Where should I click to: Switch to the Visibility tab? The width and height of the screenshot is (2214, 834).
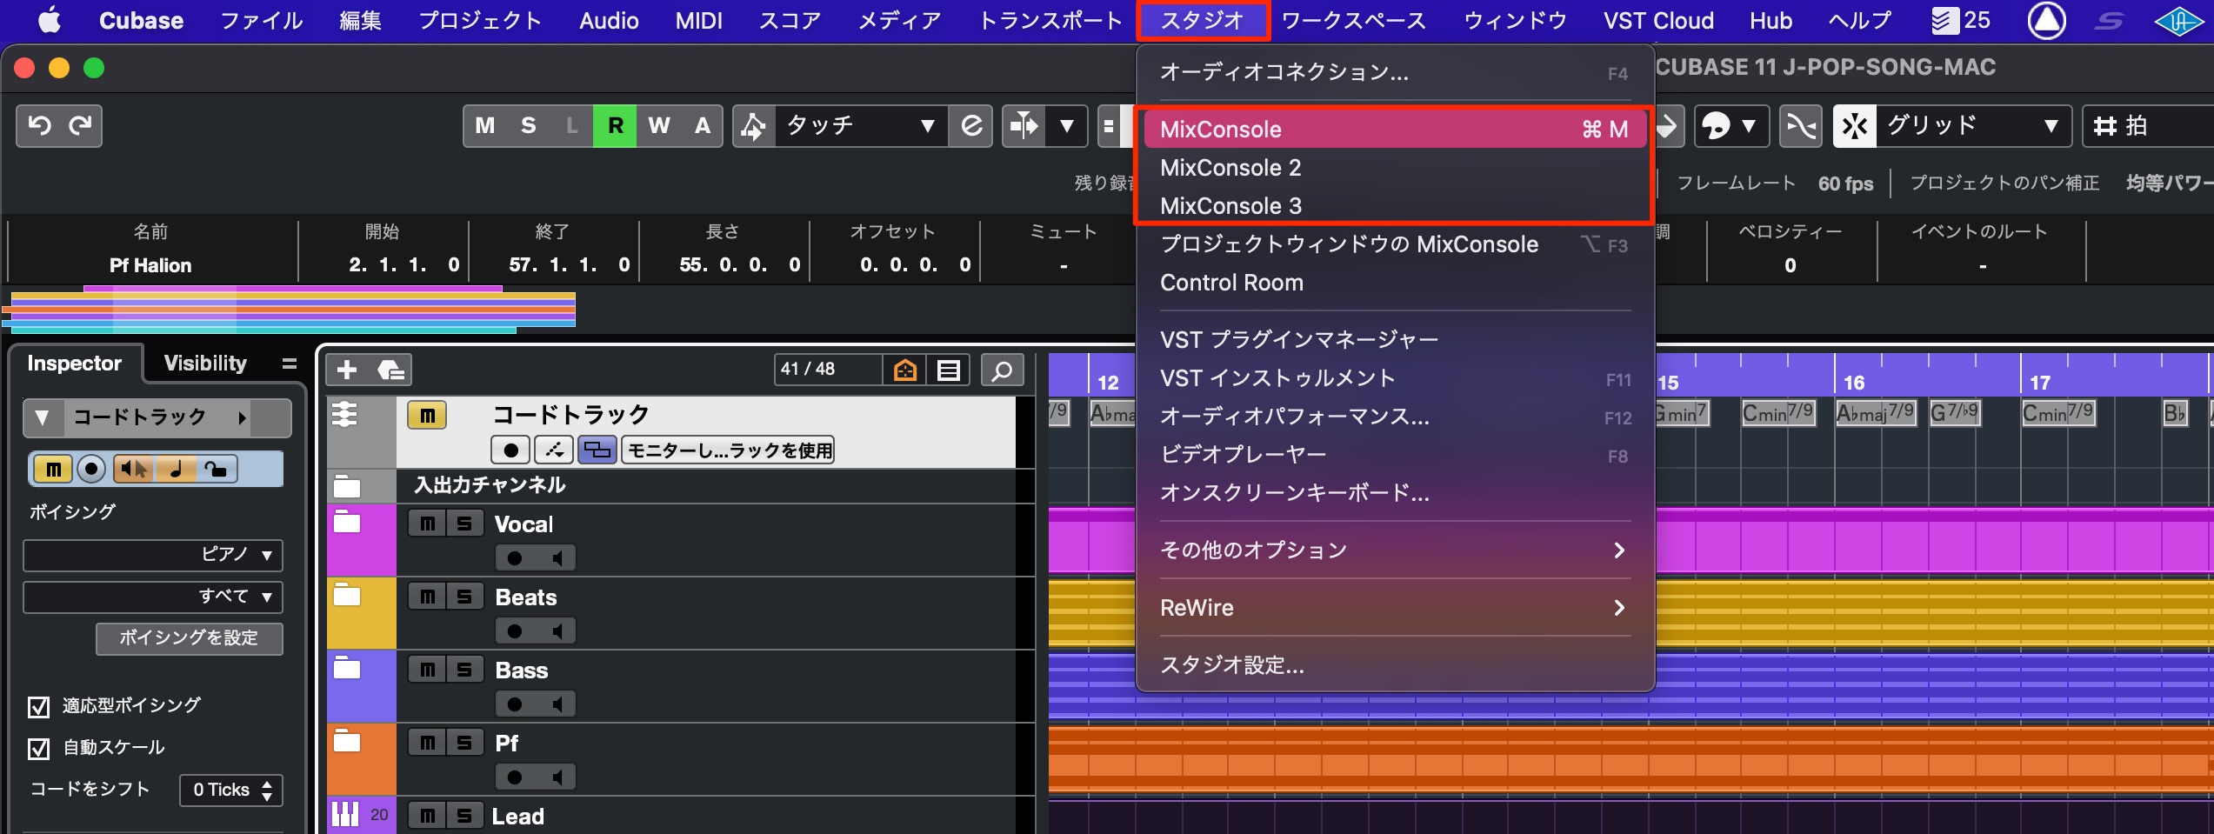coord(205,364)
